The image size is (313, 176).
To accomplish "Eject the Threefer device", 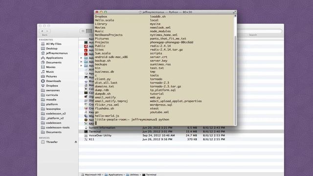I will click(76, 142).
